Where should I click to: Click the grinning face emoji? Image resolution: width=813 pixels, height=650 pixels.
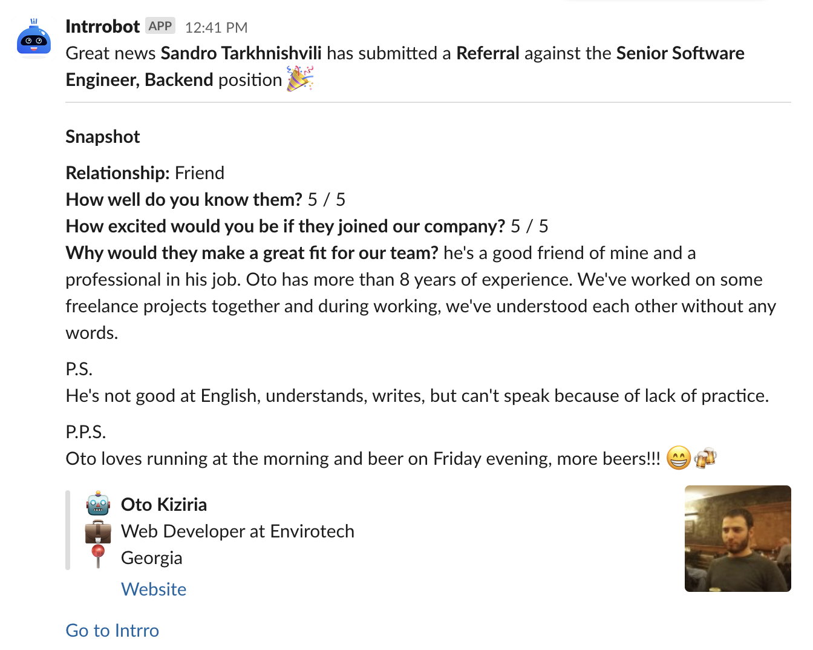[678, 458]
